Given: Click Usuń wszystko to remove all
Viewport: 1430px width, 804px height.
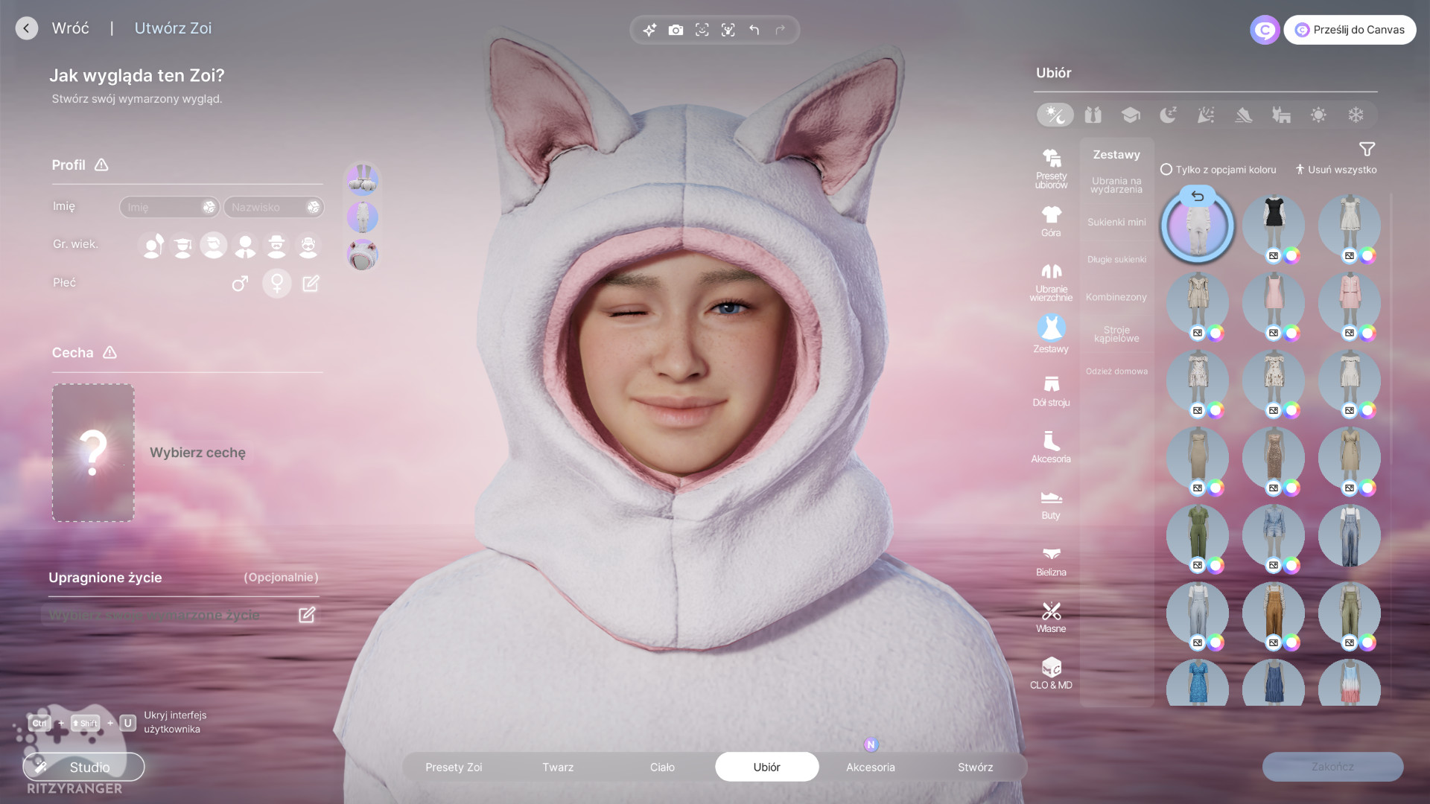Looking at the screenshot, I should click(x=1335, y=170).
